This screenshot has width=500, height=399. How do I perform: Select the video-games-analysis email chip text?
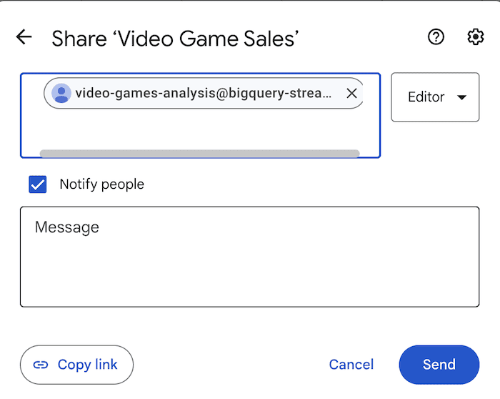[x=204, y=93]
